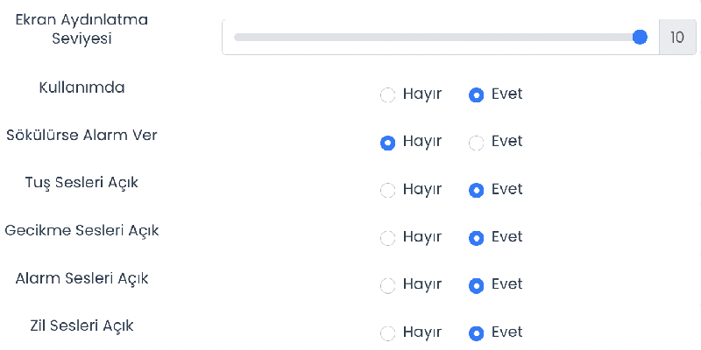Click the blue brightness slider handle
Screen dimensions: 701x350
641,37
